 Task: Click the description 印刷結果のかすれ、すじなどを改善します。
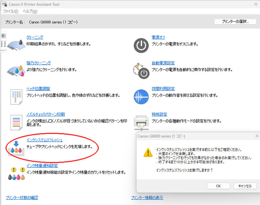coord(59,44)
